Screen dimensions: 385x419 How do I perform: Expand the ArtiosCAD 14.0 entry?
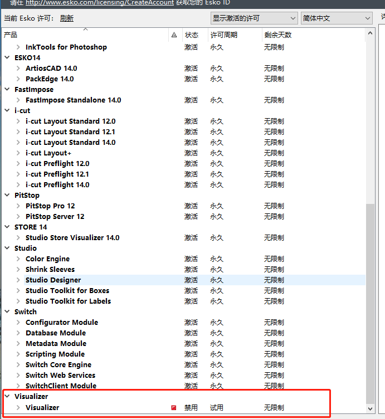(x=18, y=69)
